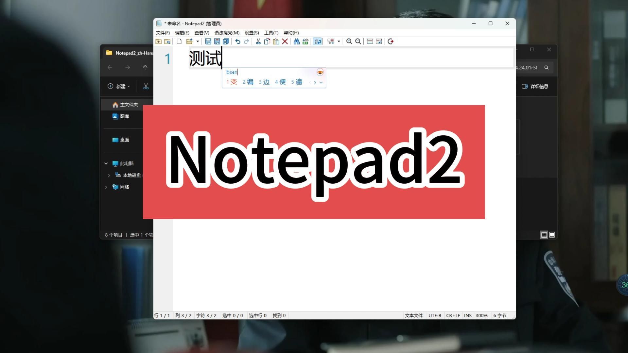Viewport: 628px width, 353px height.
Task: Click the Zoom In magnifier icon
Action: click(349, 41)
